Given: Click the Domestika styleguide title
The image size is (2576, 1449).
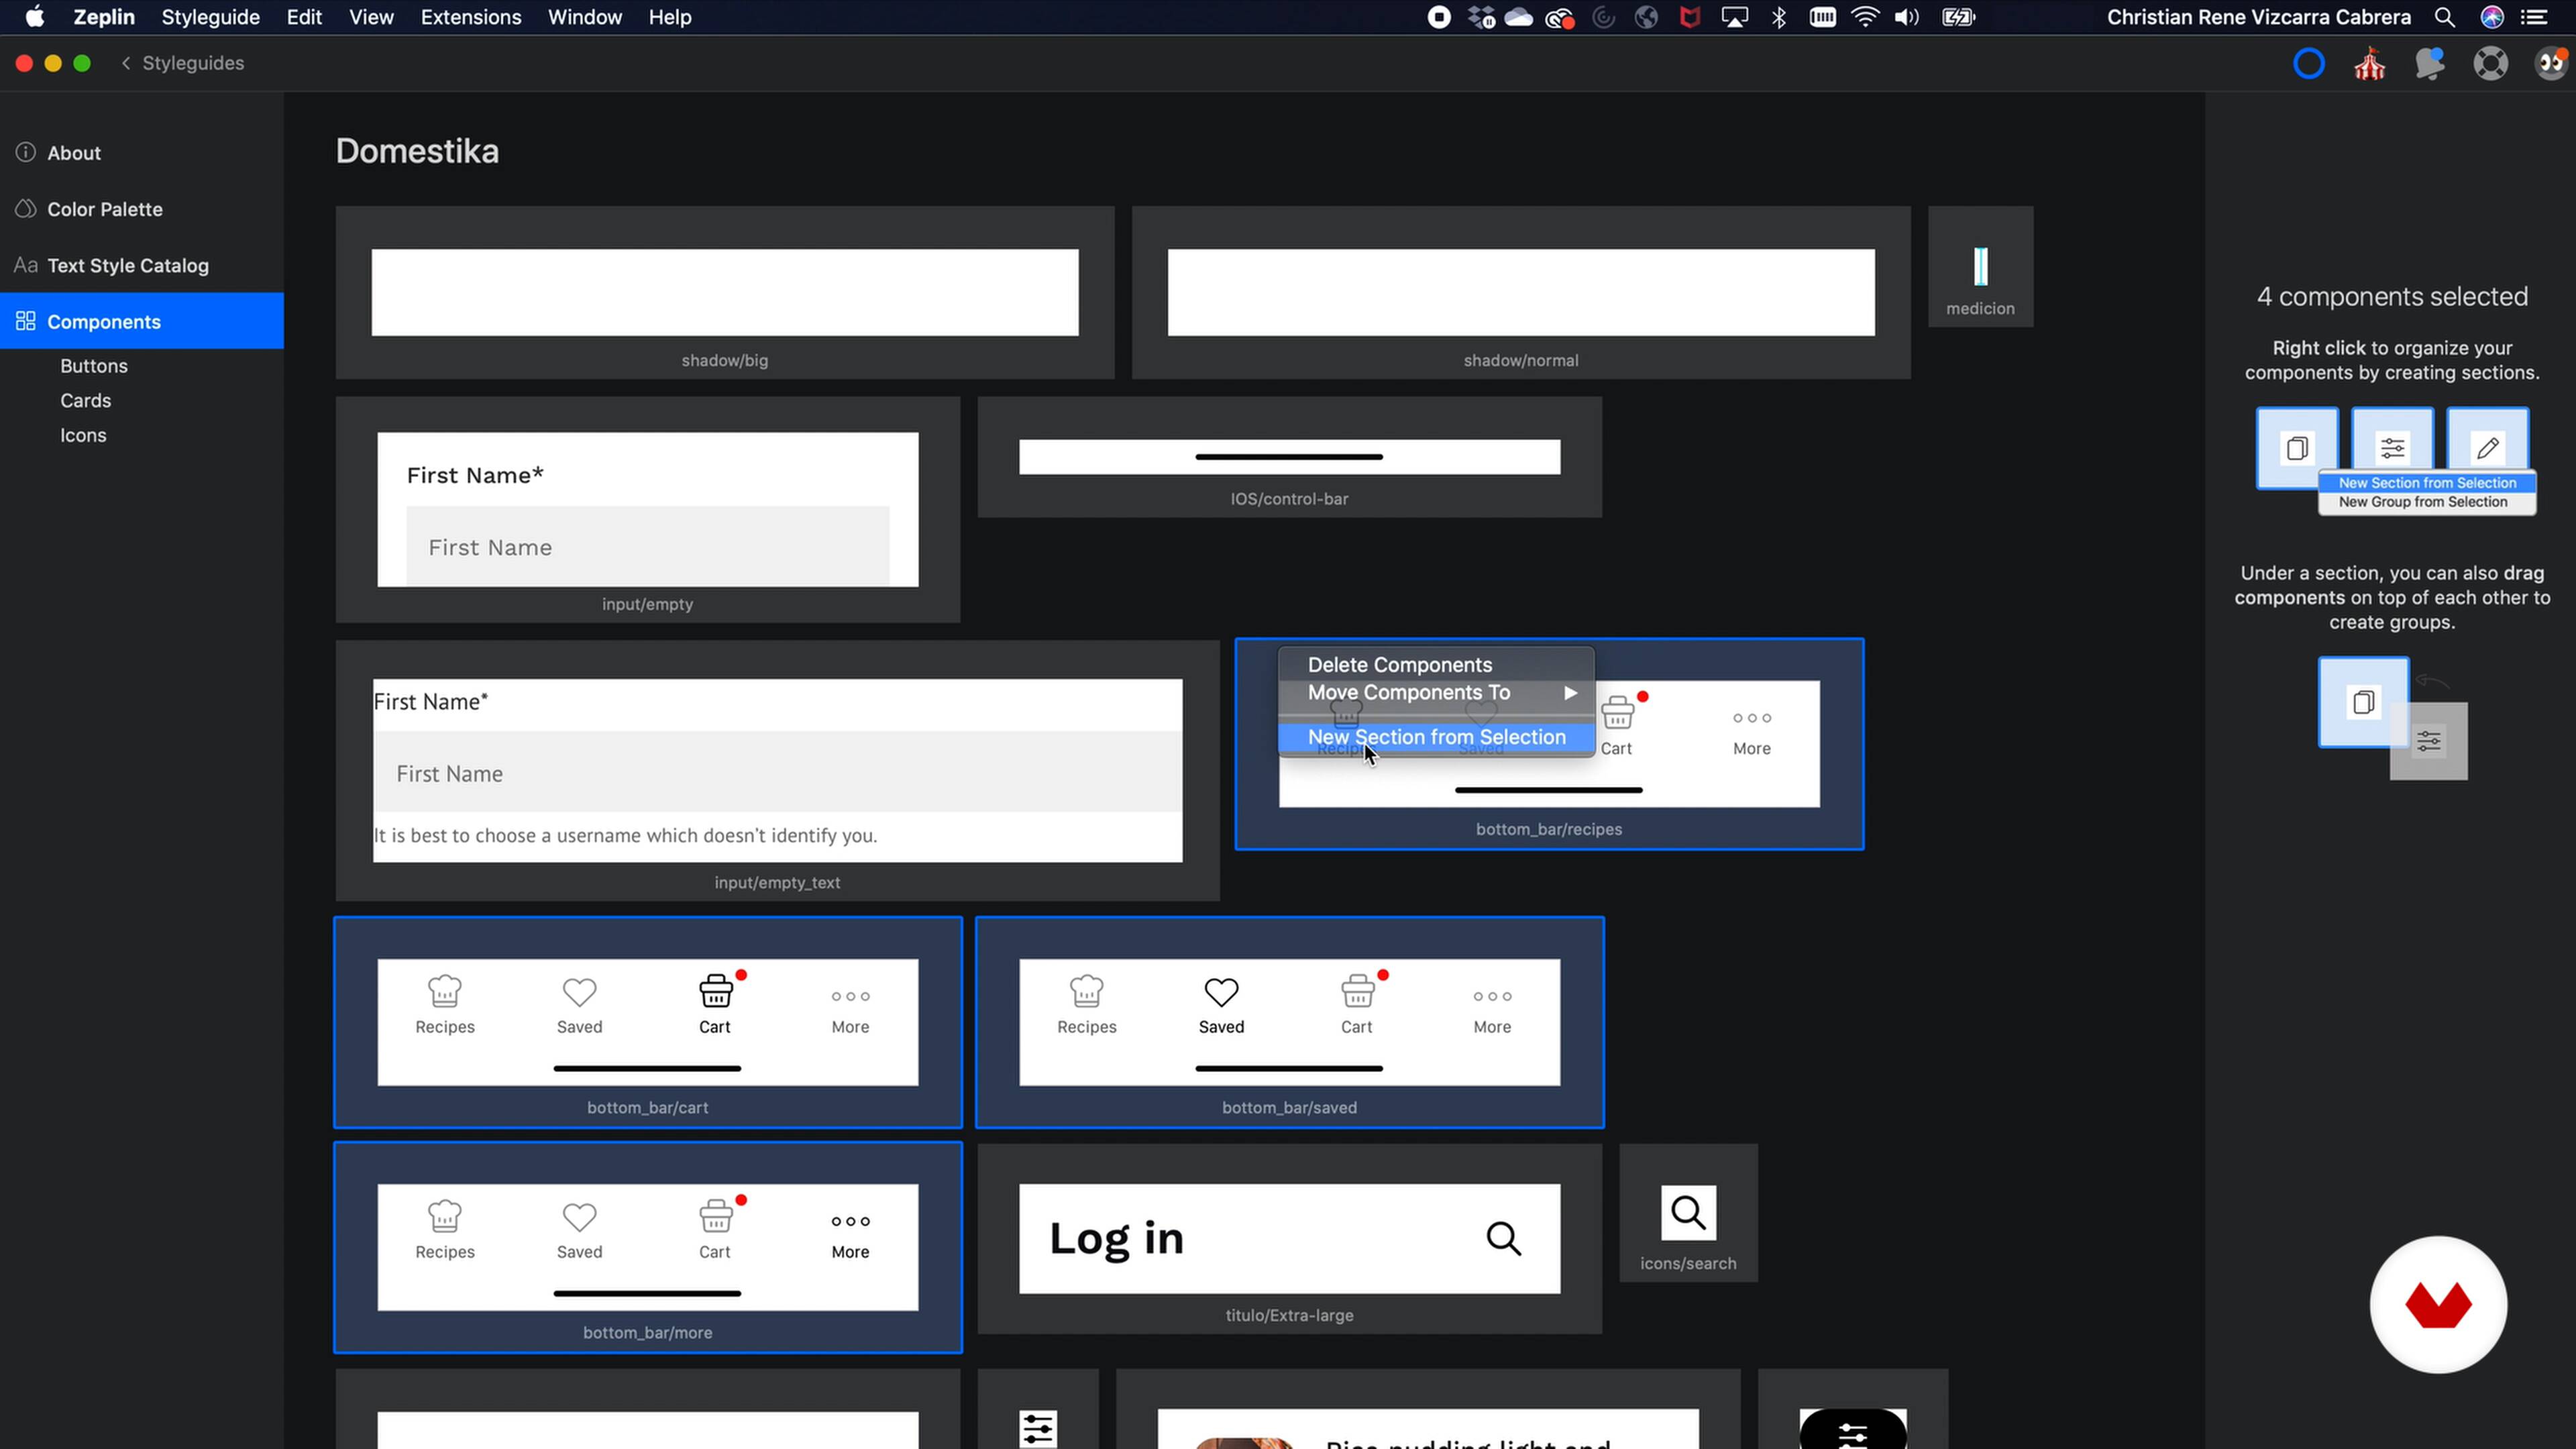Looking at the screenshot, I should tap(417, 151).
